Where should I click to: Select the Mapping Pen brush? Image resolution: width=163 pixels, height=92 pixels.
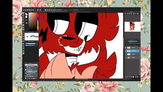pyautogui.click(x=31, y=73)
